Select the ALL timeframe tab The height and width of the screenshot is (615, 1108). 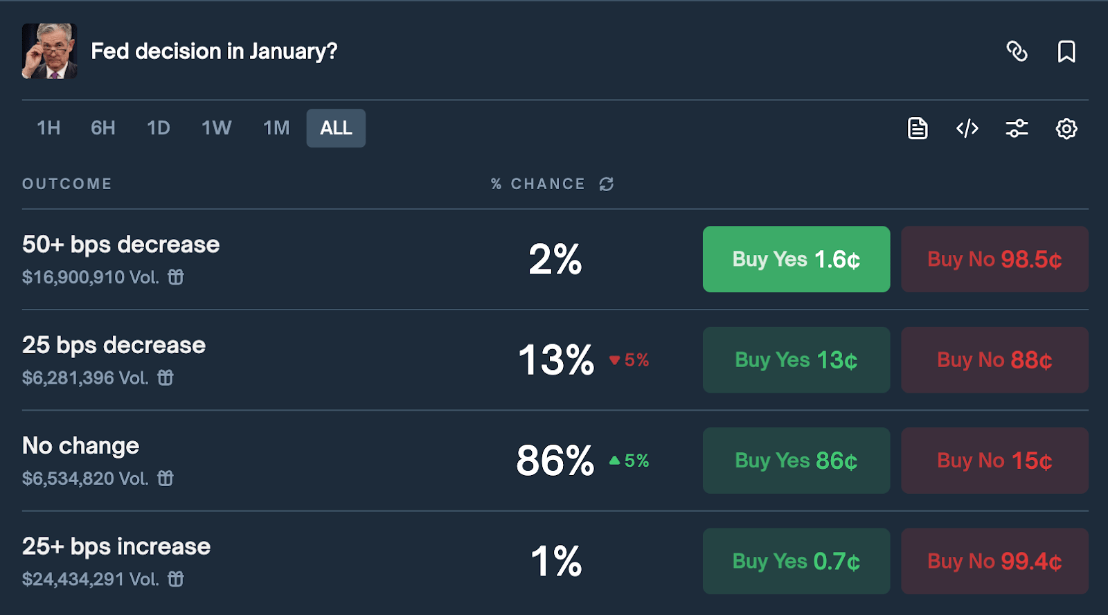point(336,128)
